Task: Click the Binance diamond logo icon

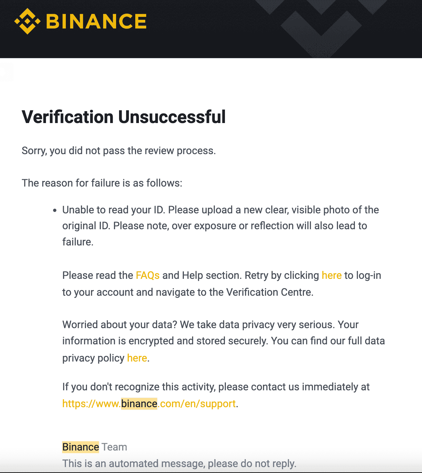Action: pos(27,21)
